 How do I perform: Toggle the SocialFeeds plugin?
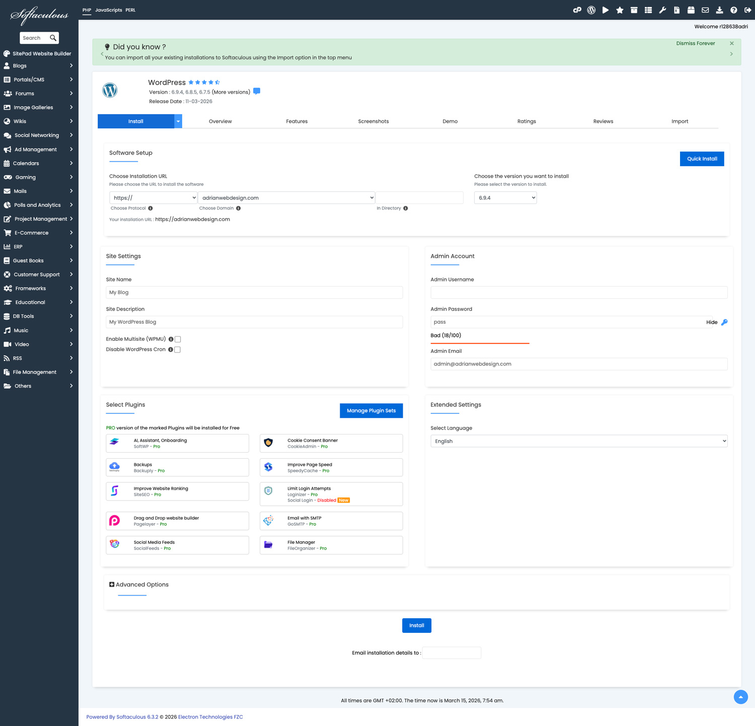[x=177, y=545]
